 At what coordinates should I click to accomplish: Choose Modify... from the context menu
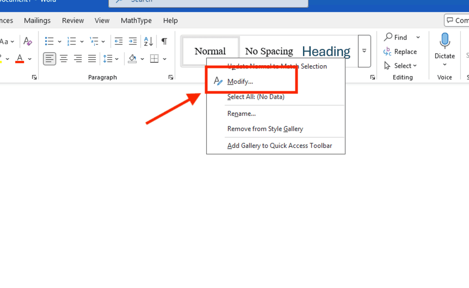(276, 82)
